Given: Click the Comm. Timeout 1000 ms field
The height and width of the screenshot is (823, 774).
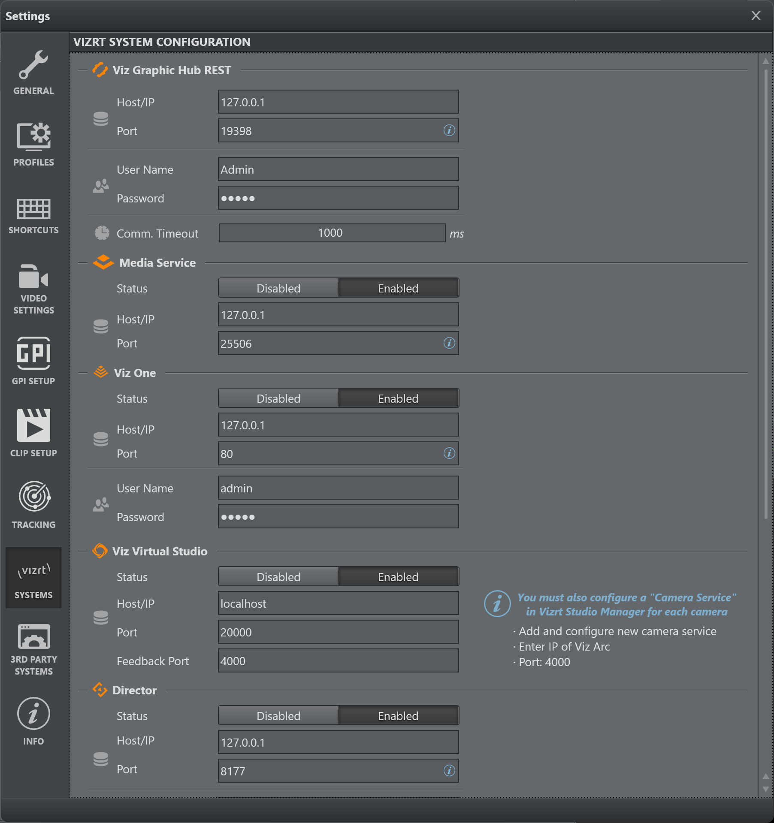Looking at the screenshot, I should pyautogui.click(x=332, y=233).
